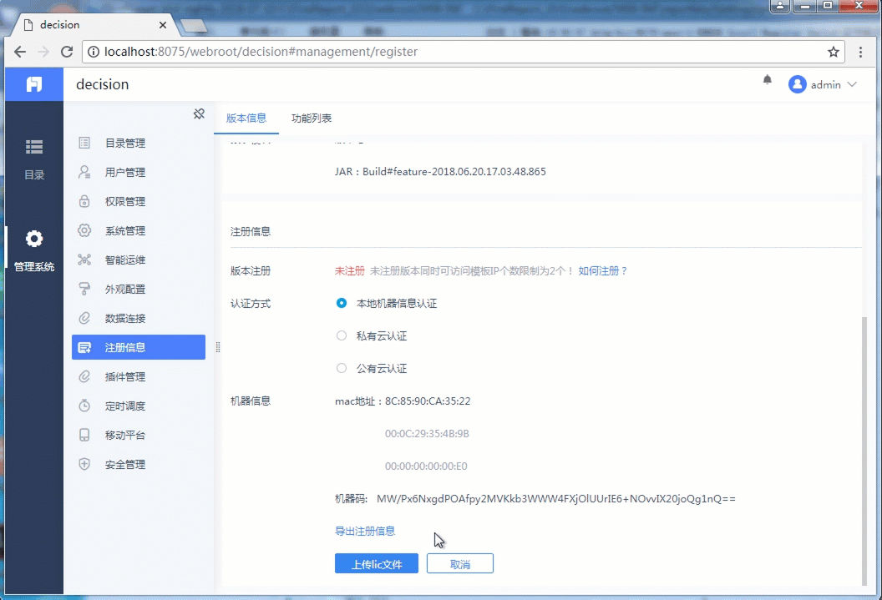Choose the 私有云认证 radio option
The width and height of the screenshot is (882, 600).
pyautogui.click(x=342, y=335)
